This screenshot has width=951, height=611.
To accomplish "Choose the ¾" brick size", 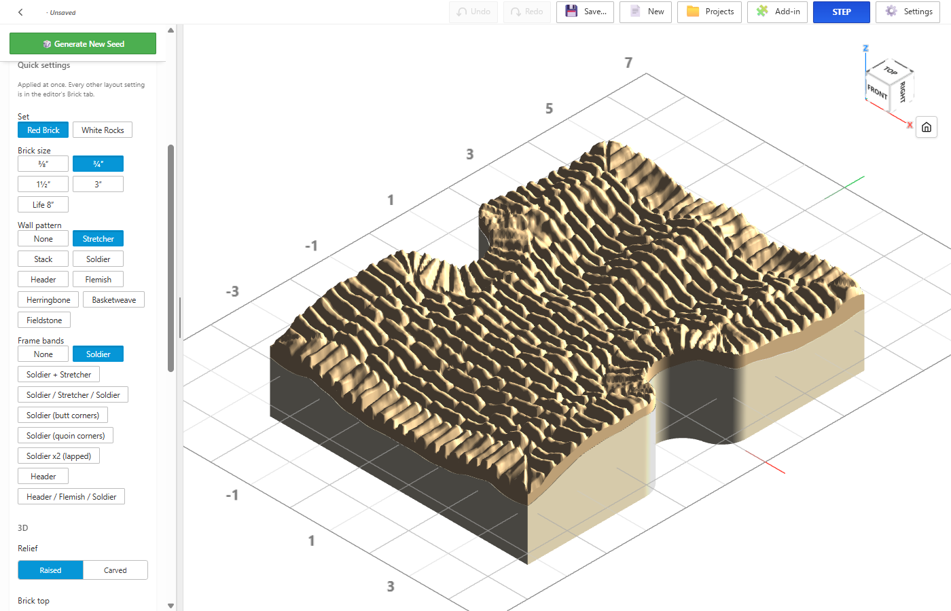I will pyautogui.click(x=98, y=164).
